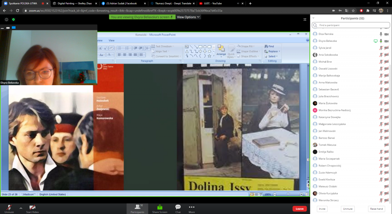This screenshot has width=392, height=214.
Task: Start your video in Zoom
Action: tap(32, 208)
